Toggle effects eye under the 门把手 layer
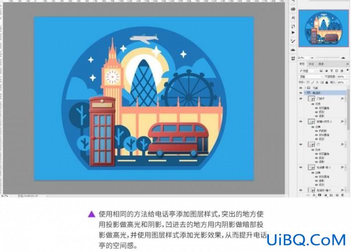The image size is (351, 252). [x=313, y=104]
